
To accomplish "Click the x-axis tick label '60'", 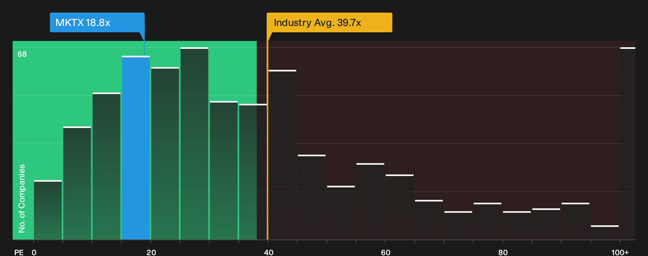I will [386, 252].
